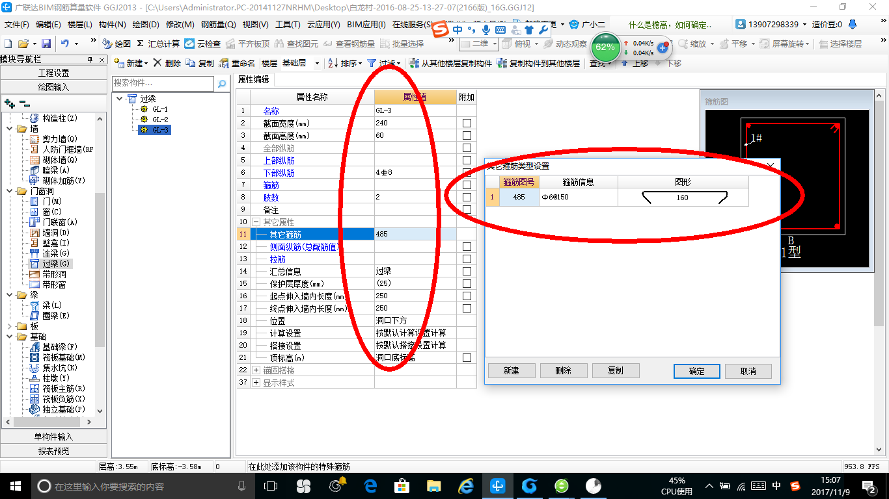Open the 构件(N) menu
This screenshot has width=889, height=499.
113,25
